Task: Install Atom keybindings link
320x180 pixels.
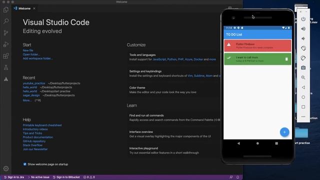Action: pyautogui.click(x=209, y=75)
